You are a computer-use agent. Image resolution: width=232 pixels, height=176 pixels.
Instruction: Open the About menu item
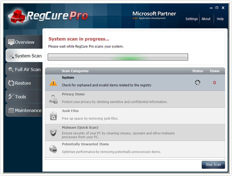pyautogui.click(x=206, y=19)
